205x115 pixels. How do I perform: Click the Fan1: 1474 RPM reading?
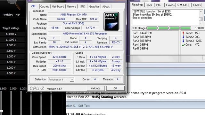143,33
